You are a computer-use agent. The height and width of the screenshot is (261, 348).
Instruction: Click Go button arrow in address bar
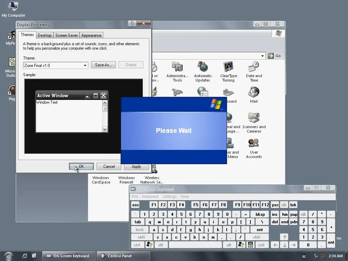pyautogui.click(x=271, y=56)
